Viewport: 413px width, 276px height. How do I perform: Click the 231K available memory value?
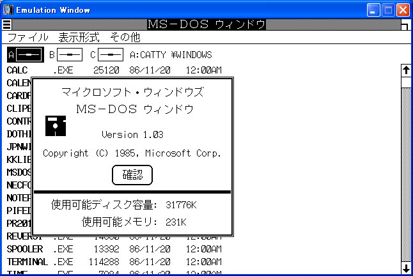(176, 222)
